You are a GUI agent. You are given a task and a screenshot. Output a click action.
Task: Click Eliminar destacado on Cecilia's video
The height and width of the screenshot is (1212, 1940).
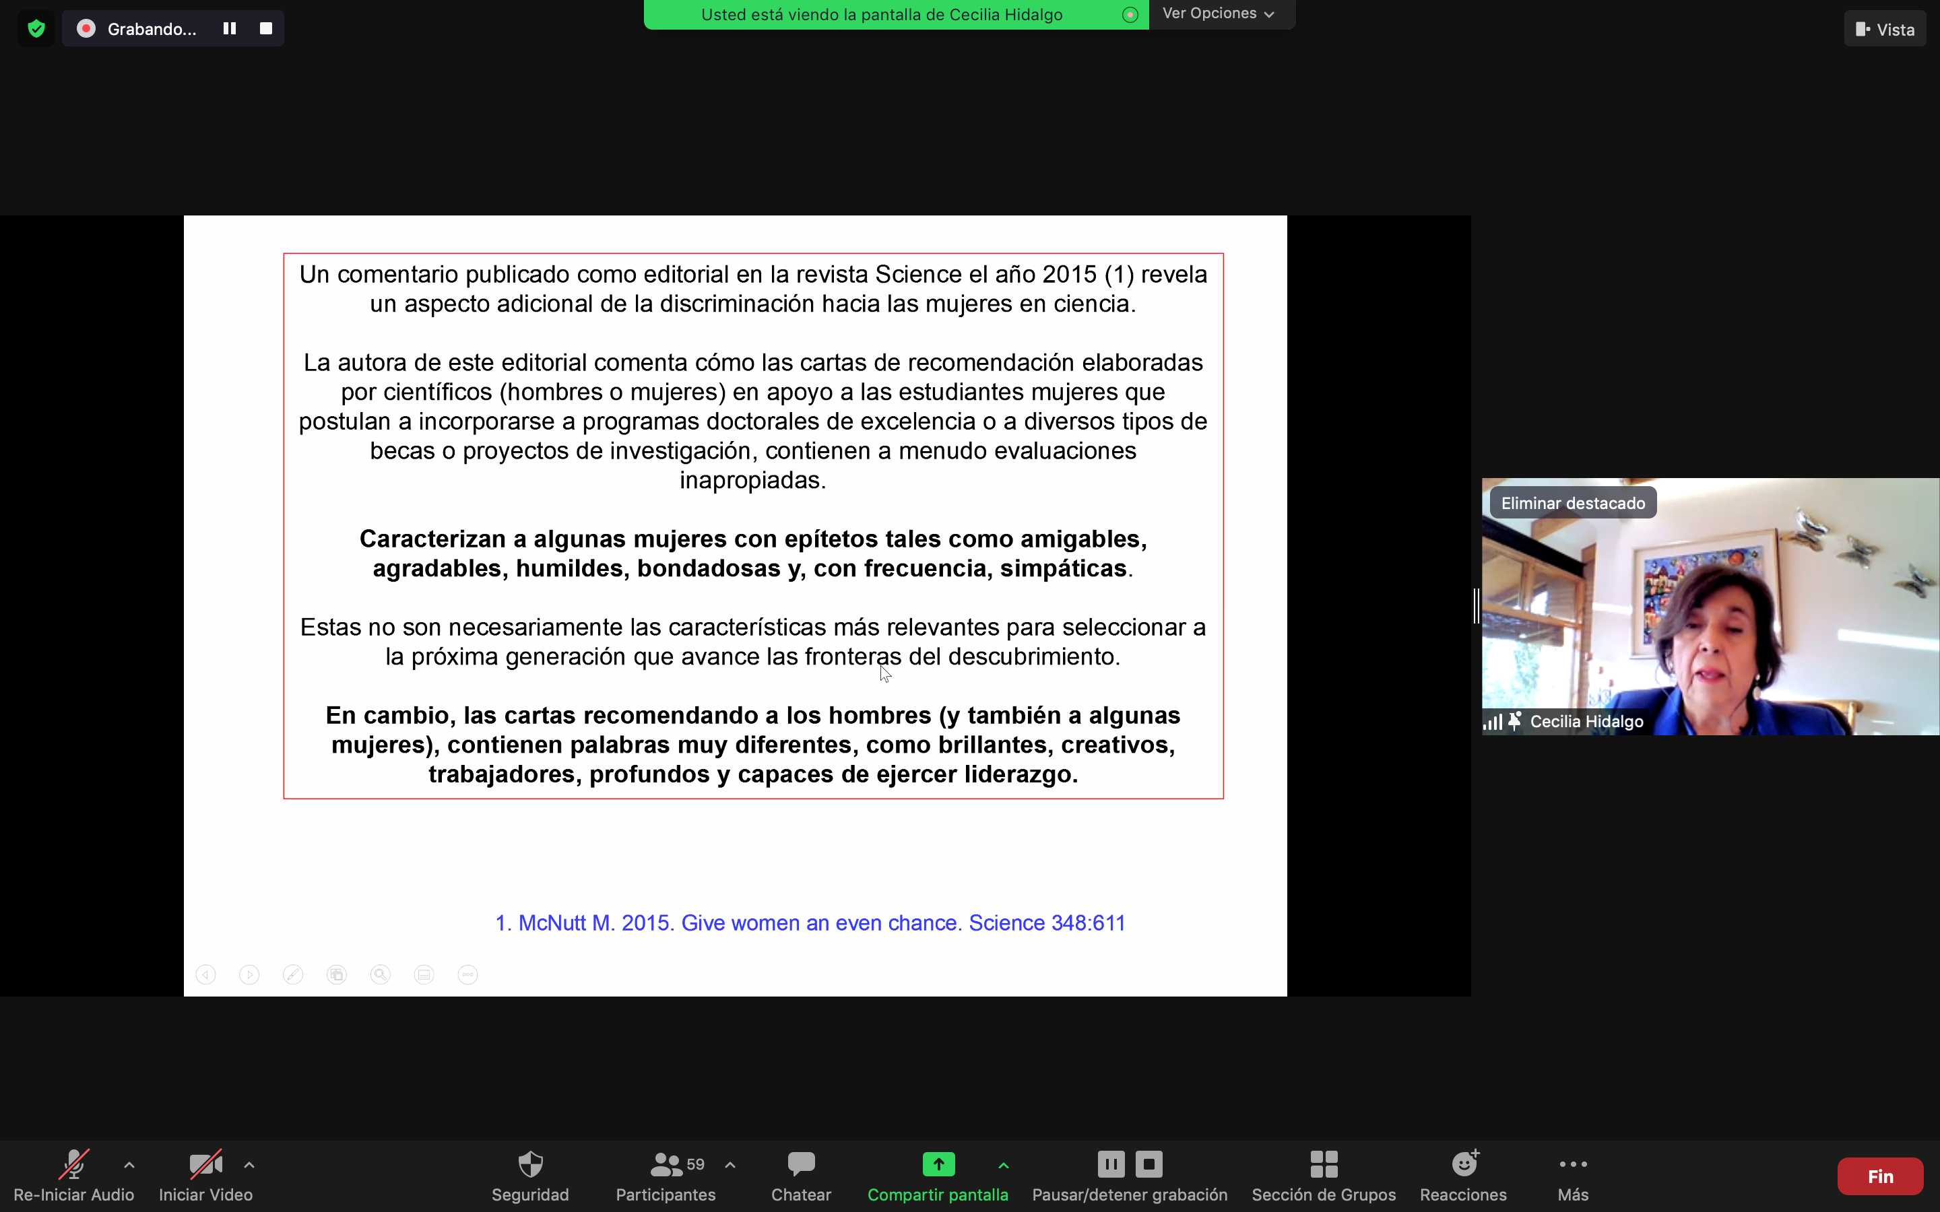pyautogui.click(x=1572, y=504)
